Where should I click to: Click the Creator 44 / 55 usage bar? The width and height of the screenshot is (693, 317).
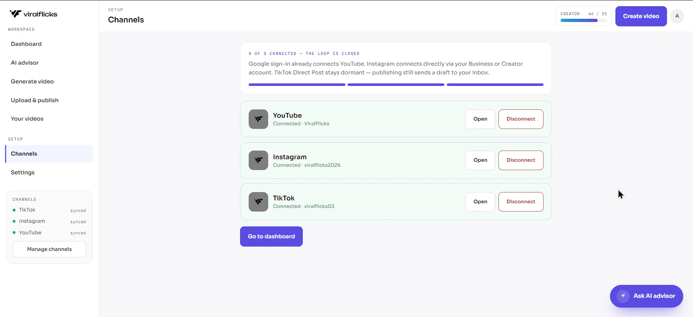[584, 16]
